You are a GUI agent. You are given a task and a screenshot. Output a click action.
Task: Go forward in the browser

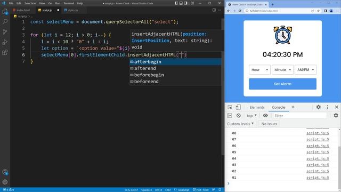point(234,11)
